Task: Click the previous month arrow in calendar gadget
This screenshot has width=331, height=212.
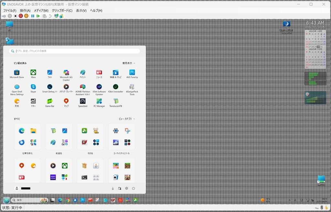Action: pyautogui.click(x=306, y=31)
